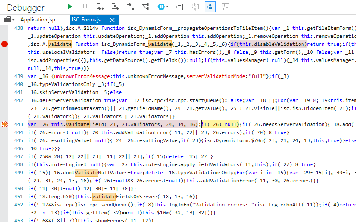Click the Step Out icon
Screen dimensions: 356x222
click(x=131, y=7)
